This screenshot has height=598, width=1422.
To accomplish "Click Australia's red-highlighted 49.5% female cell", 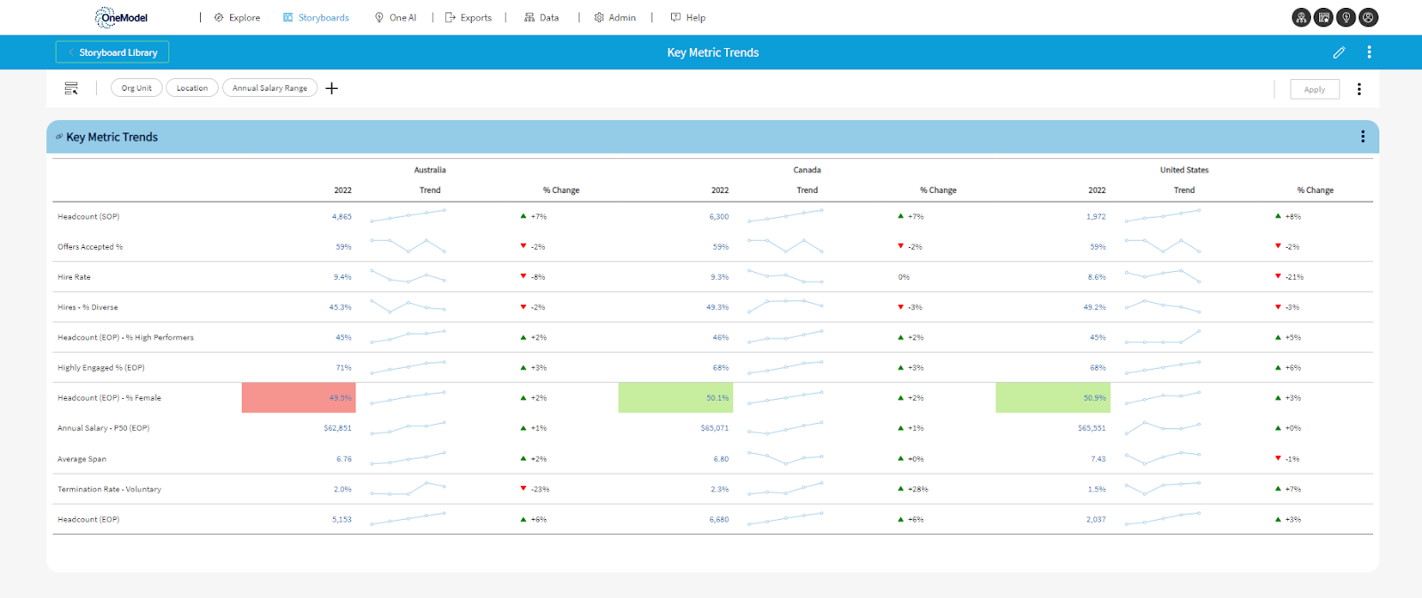I will [x=299, y=398].
